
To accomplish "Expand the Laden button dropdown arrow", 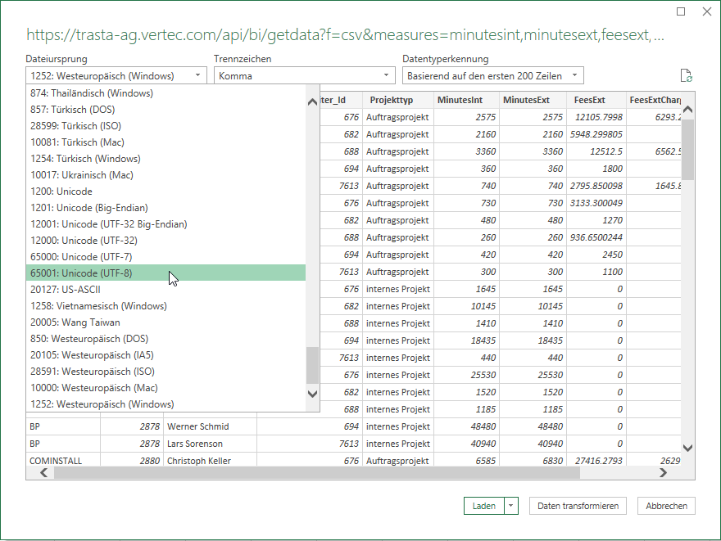I will click(512, 506).
